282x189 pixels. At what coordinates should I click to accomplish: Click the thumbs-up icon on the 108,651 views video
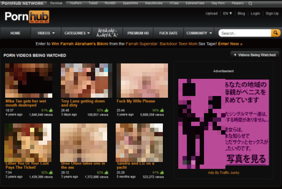click(x=106, y=110)
